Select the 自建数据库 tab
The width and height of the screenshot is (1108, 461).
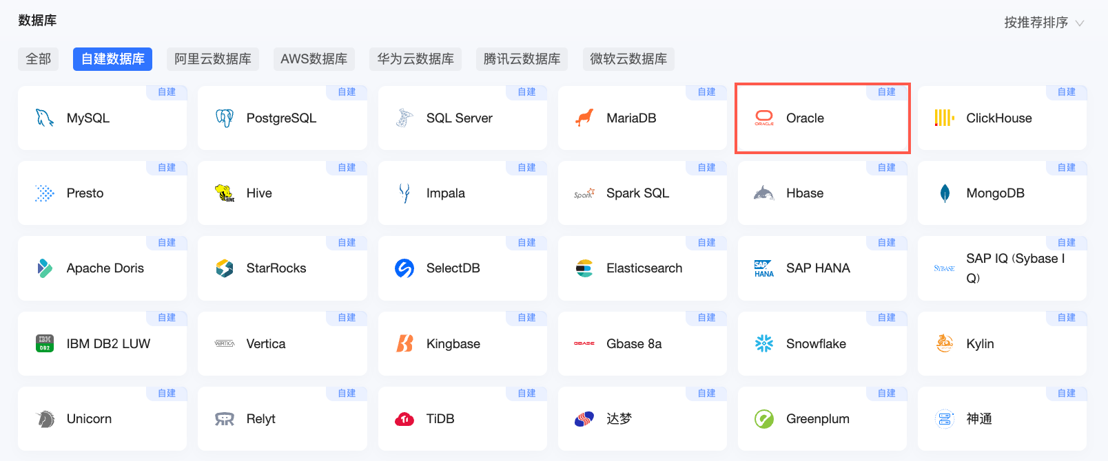coord(112,59)
